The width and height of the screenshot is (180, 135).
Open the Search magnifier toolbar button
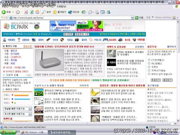click(46, 12)
